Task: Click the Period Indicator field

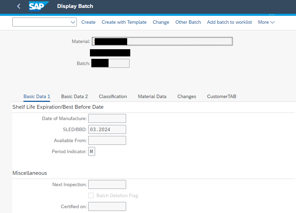Action: click(91, 151)
